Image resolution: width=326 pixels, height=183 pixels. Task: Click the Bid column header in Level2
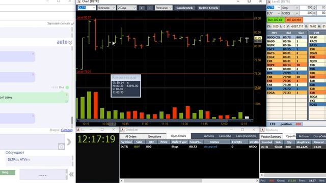click(288, 33)
